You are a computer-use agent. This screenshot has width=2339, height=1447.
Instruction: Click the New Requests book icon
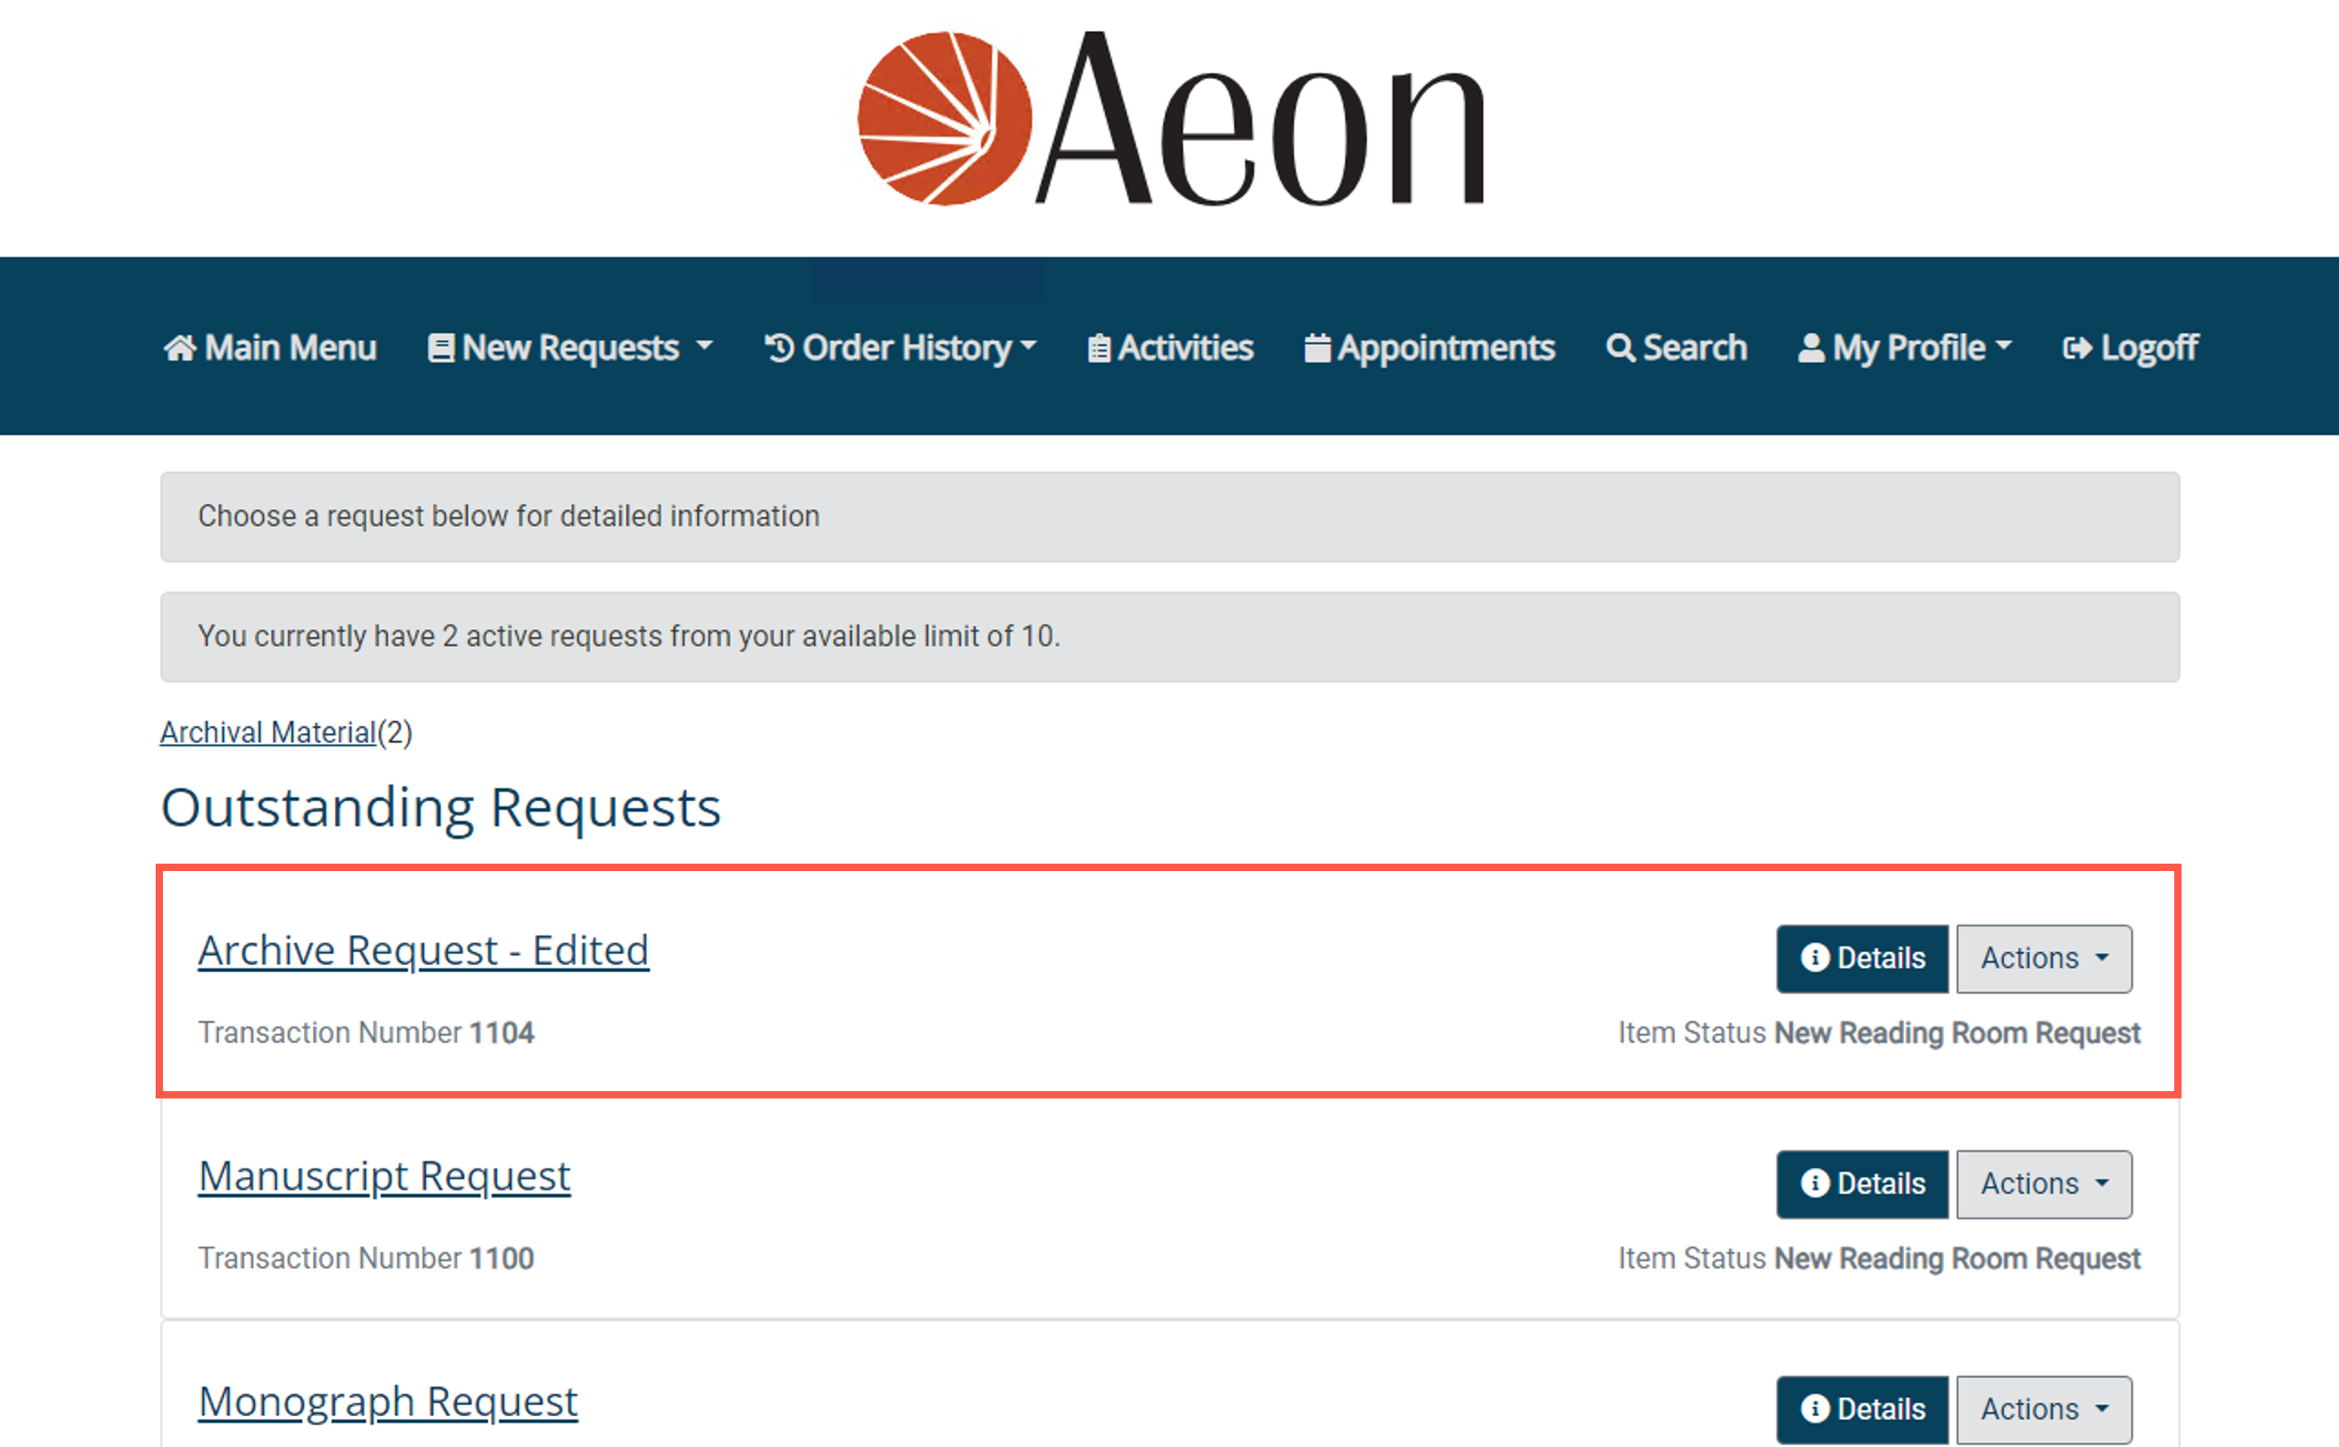[x=440, y=349]
